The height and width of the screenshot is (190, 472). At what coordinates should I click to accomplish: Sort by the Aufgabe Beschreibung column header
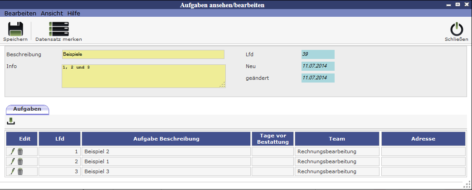pos(166,139)
